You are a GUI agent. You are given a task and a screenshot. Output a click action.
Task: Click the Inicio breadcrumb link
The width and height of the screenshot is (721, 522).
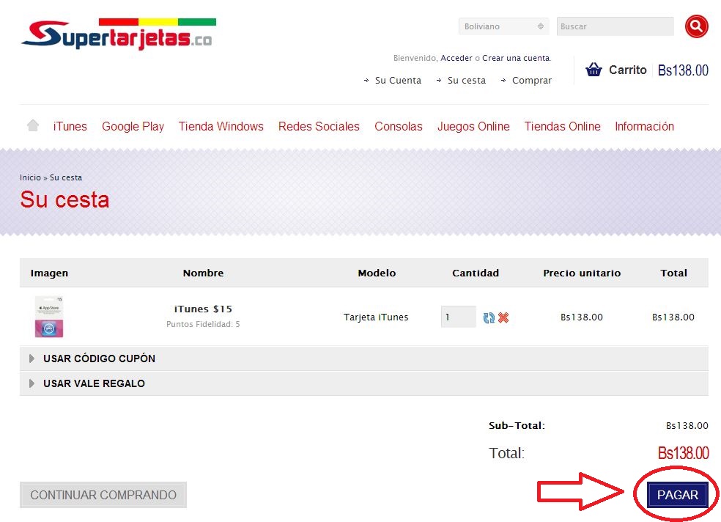pos(30,177)
